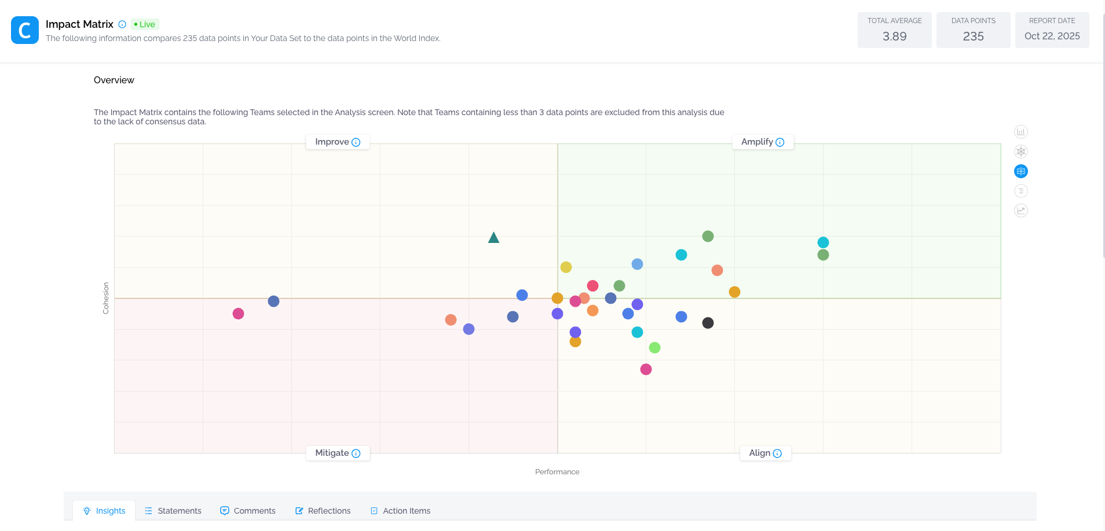Click the blue C application logo

click(25, 30)
